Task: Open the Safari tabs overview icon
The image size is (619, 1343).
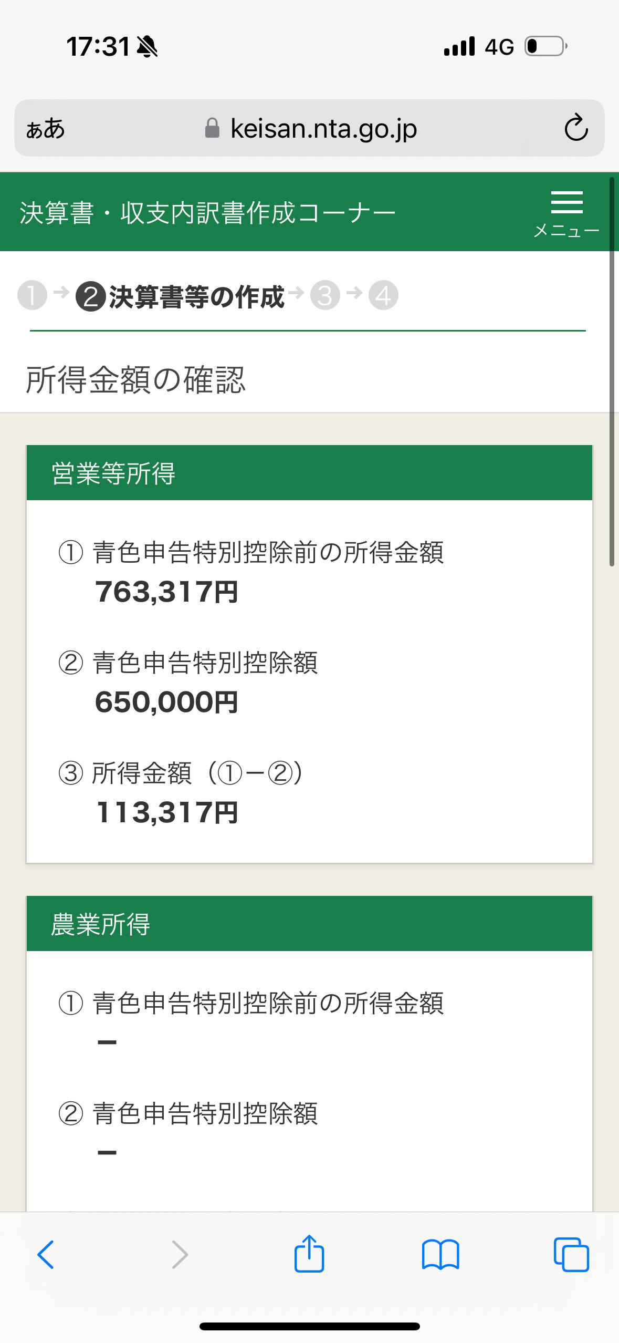Action: (x=571, y=1255)
